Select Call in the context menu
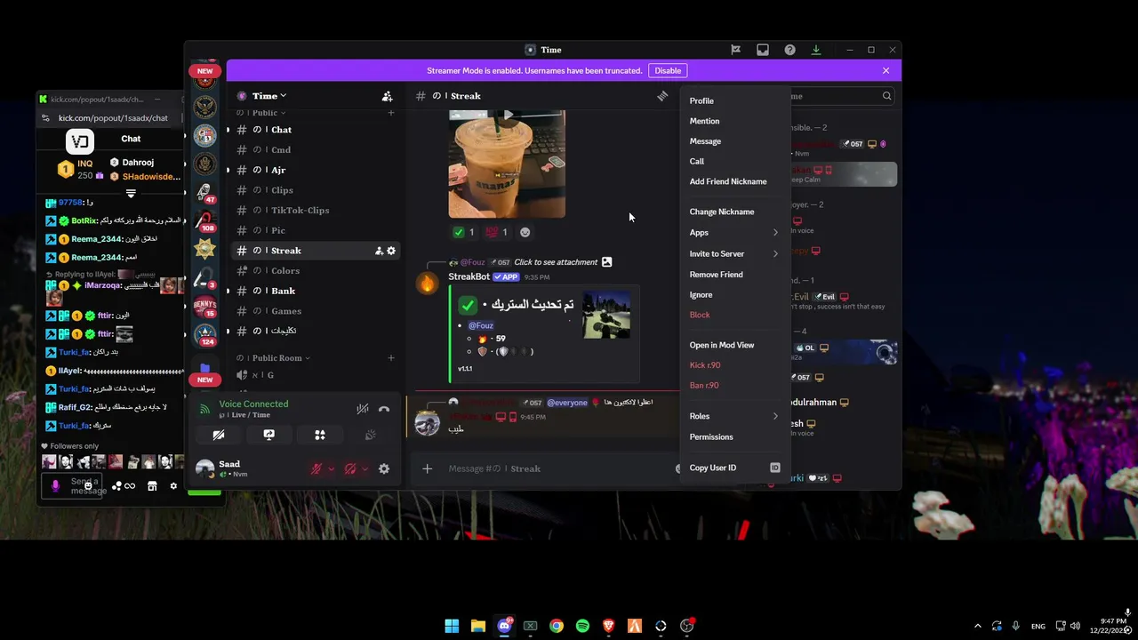 coord(735,162)
